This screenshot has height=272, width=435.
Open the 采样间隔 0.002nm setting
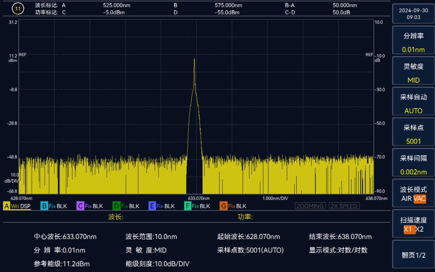413,163
